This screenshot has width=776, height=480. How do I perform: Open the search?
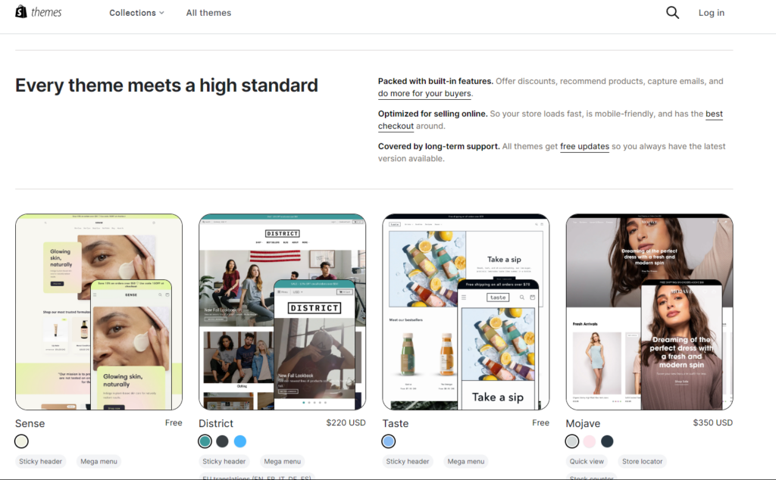[672, 12]
